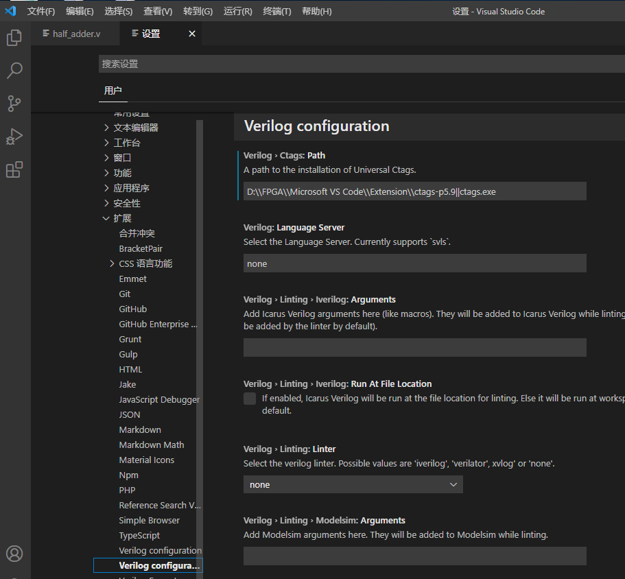Image resolution: width=625 pixels, height=579 pixels.
Task: Select HTML in the settings tree
Action: pyautogui.click(x=130, y=370)
